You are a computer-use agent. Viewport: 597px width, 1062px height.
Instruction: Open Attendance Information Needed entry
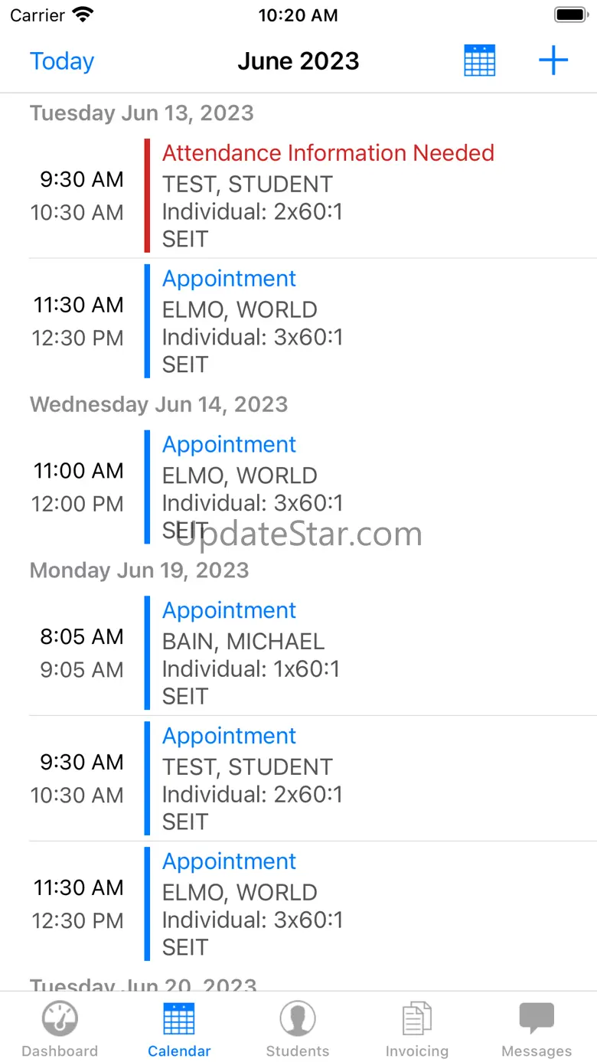tap(313, 195)
